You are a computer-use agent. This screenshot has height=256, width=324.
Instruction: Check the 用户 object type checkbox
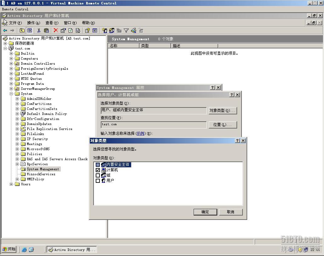click(98, 181)
